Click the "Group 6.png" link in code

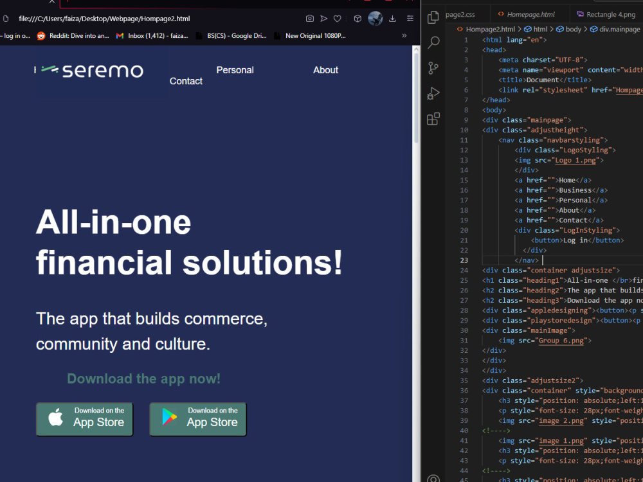pos(561,340)
